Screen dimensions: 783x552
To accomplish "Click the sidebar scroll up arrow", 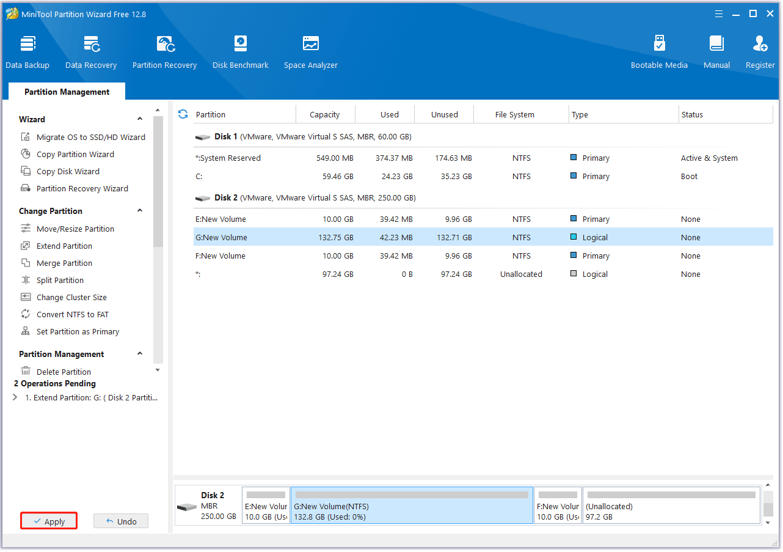I will click(x=158, y=110).
